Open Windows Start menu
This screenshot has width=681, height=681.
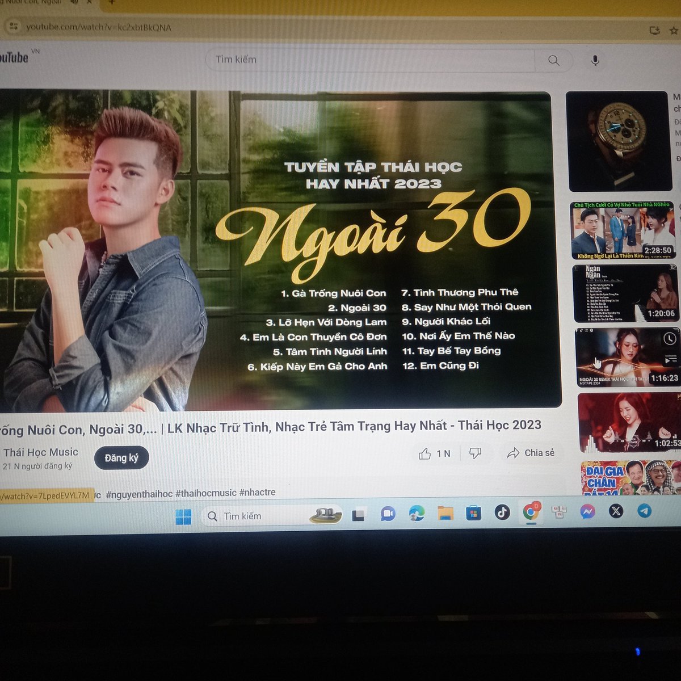183,516
